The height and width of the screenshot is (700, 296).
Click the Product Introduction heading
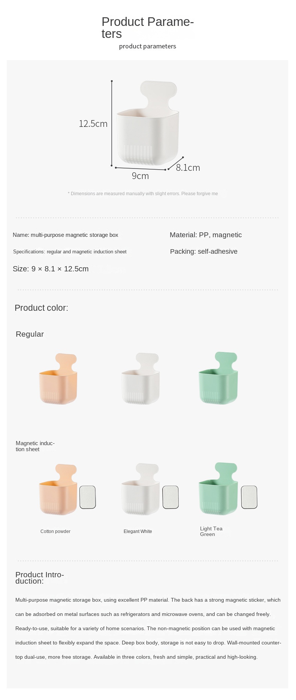40,578
